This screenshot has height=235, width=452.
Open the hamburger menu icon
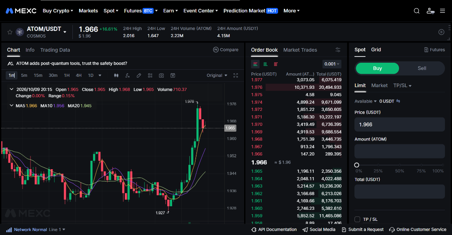click(442, 11)
